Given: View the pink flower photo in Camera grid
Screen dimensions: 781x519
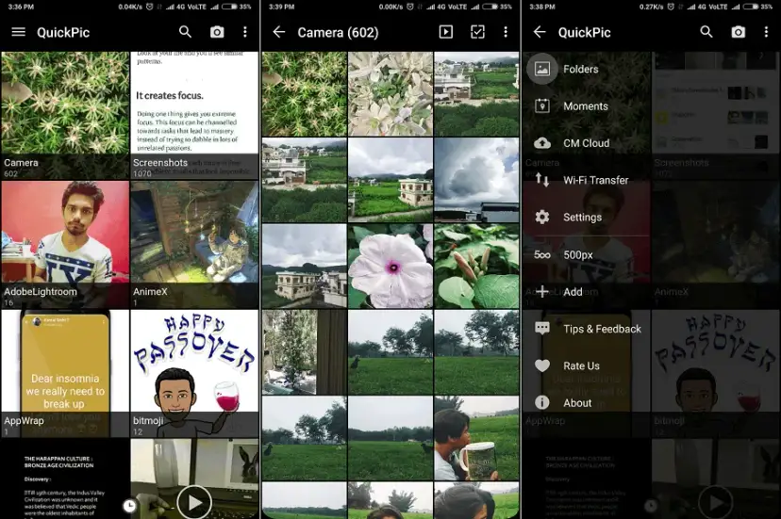Looking at the screenshot, I should 390,266.
